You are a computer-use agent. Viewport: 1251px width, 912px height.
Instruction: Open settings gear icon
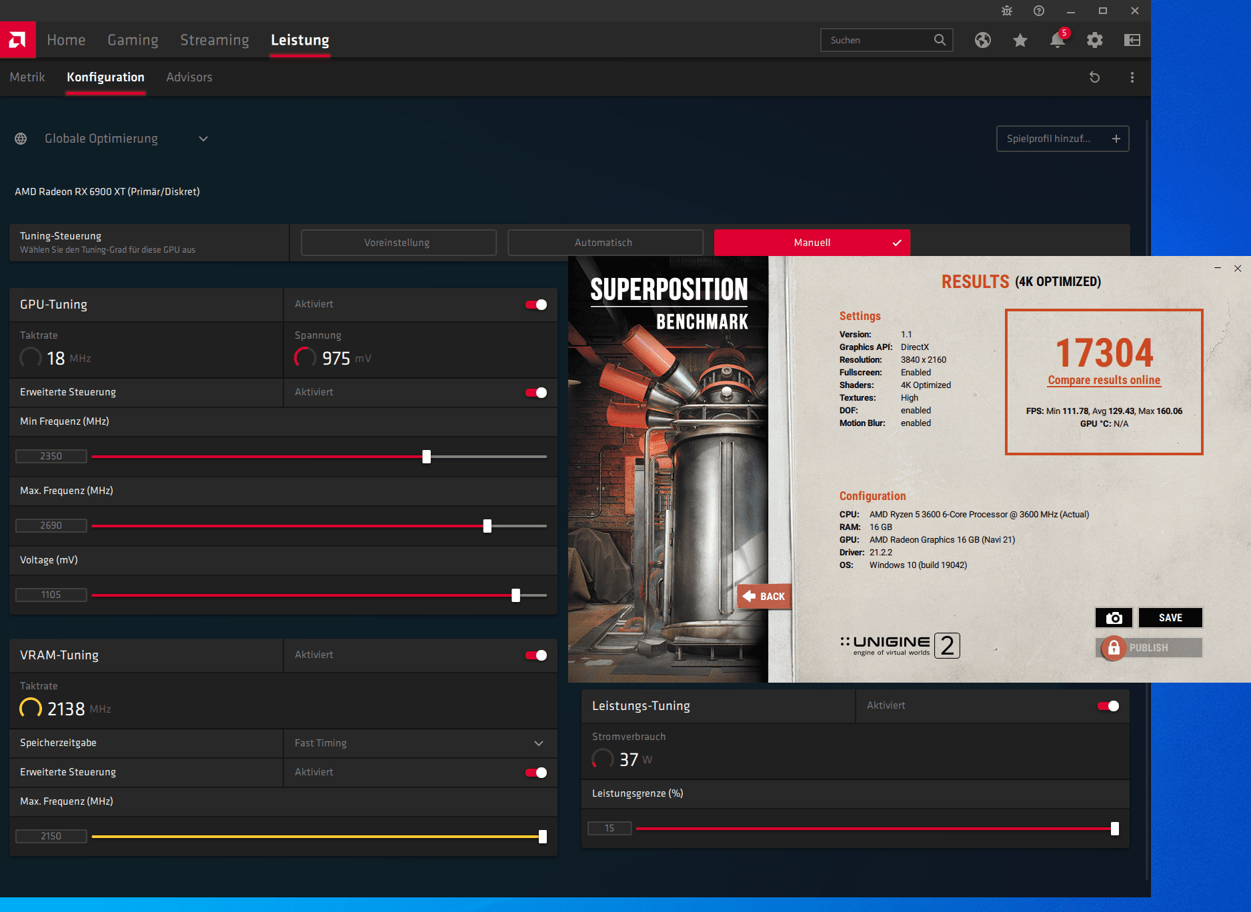[1094, 40]
